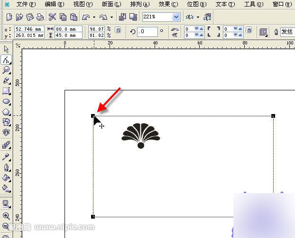This screenshot has width=295, height=238.
Task: Select the Polygon tool
Action: [x=6, y=112]
